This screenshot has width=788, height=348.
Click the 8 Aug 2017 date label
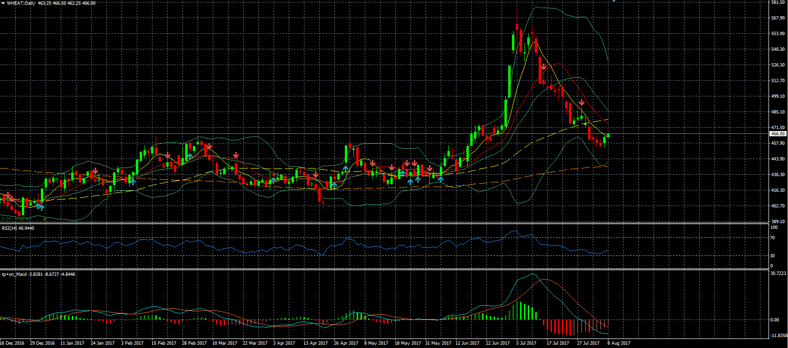[x=619, y=343]
